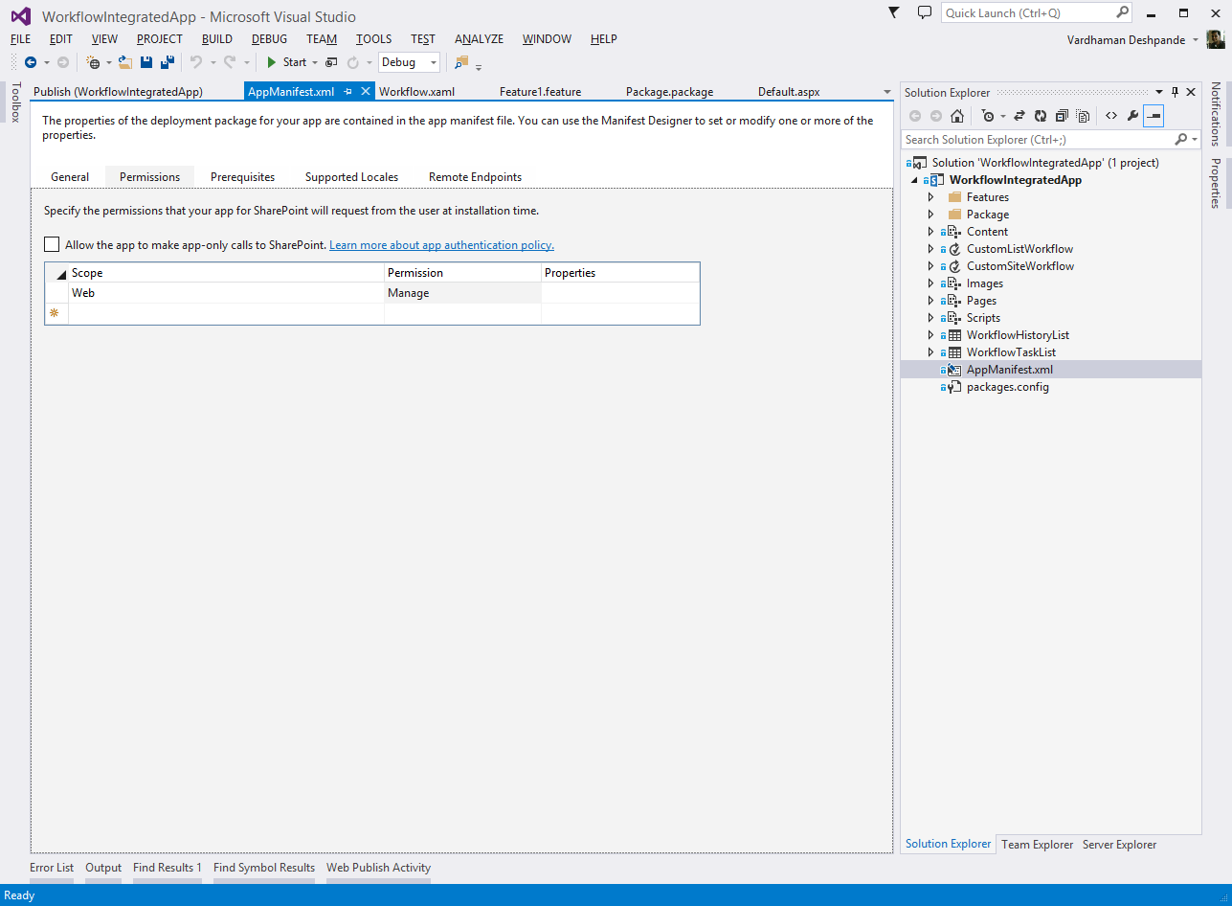Click the feedback speech bubble icon
Viewport: 1232px width, 906px height.
pos(924,12)
